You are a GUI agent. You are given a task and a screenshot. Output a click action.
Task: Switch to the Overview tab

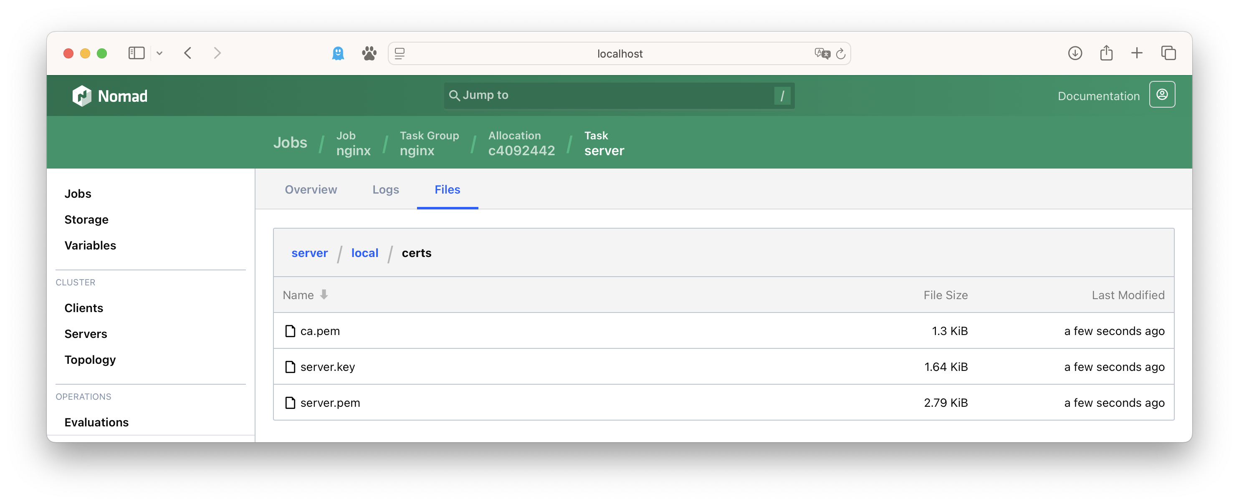(311, 189)
